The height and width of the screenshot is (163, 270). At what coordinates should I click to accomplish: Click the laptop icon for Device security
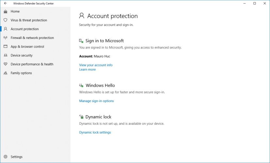[x=6, y=55]
